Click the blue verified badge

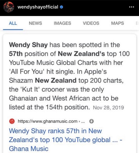pyautogui.click(x=61, y=7)
